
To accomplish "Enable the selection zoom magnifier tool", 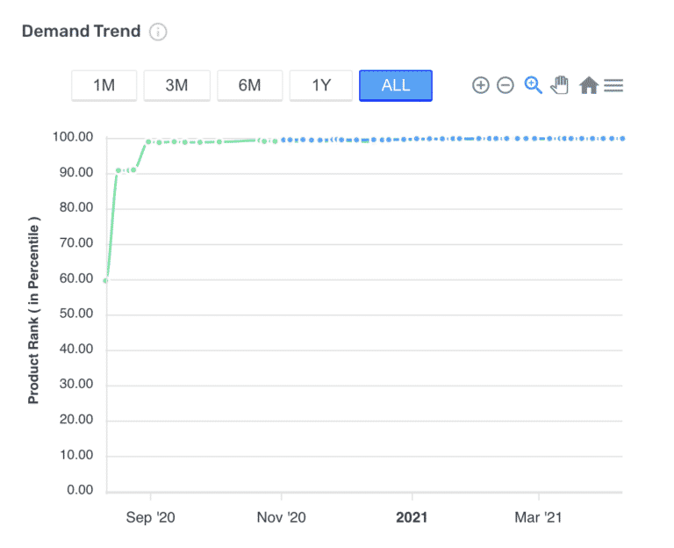I will point(533,85).
